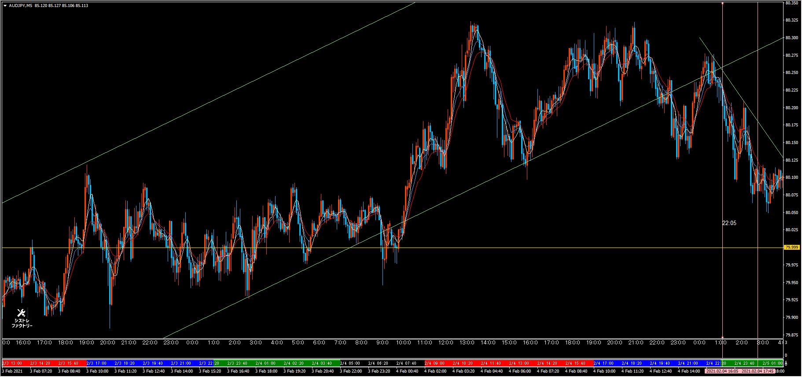Viewport: 802px width, 377px height.
Task: Click the 80.350 label on the price axis
Action: pos(791,3)
